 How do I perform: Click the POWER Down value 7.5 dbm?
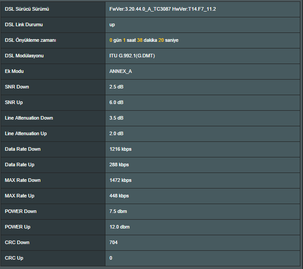click(x=118, y=211)
